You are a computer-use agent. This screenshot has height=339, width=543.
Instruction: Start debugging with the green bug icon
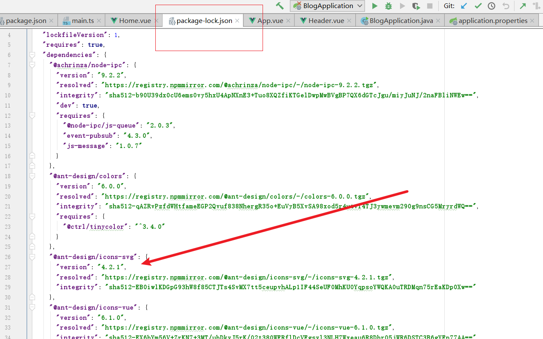coord(388,6)
